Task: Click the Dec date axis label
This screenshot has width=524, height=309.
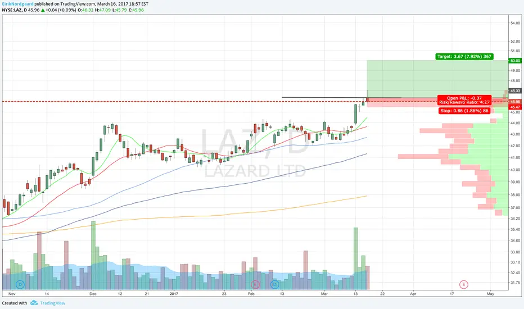Action: coord(93,294)
